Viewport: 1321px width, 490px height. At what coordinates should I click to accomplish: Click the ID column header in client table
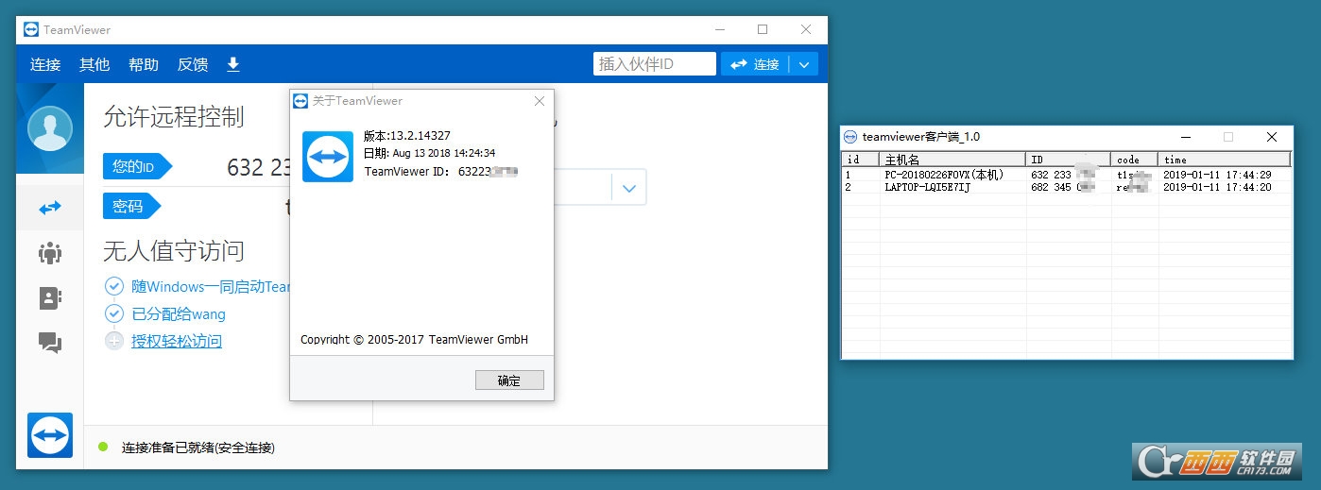1069,160
